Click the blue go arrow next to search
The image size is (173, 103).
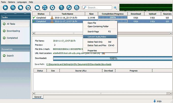tap(115, 7)
